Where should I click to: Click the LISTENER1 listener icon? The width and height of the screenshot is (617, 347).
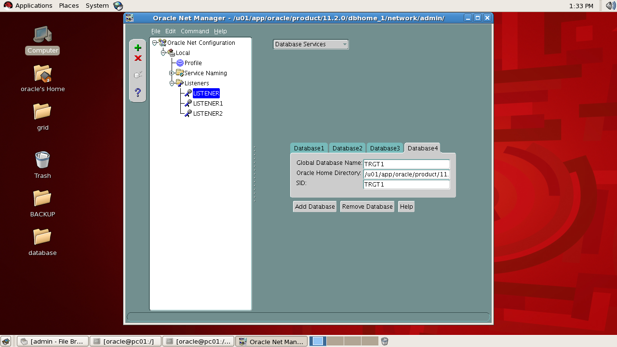coord(188,103)
